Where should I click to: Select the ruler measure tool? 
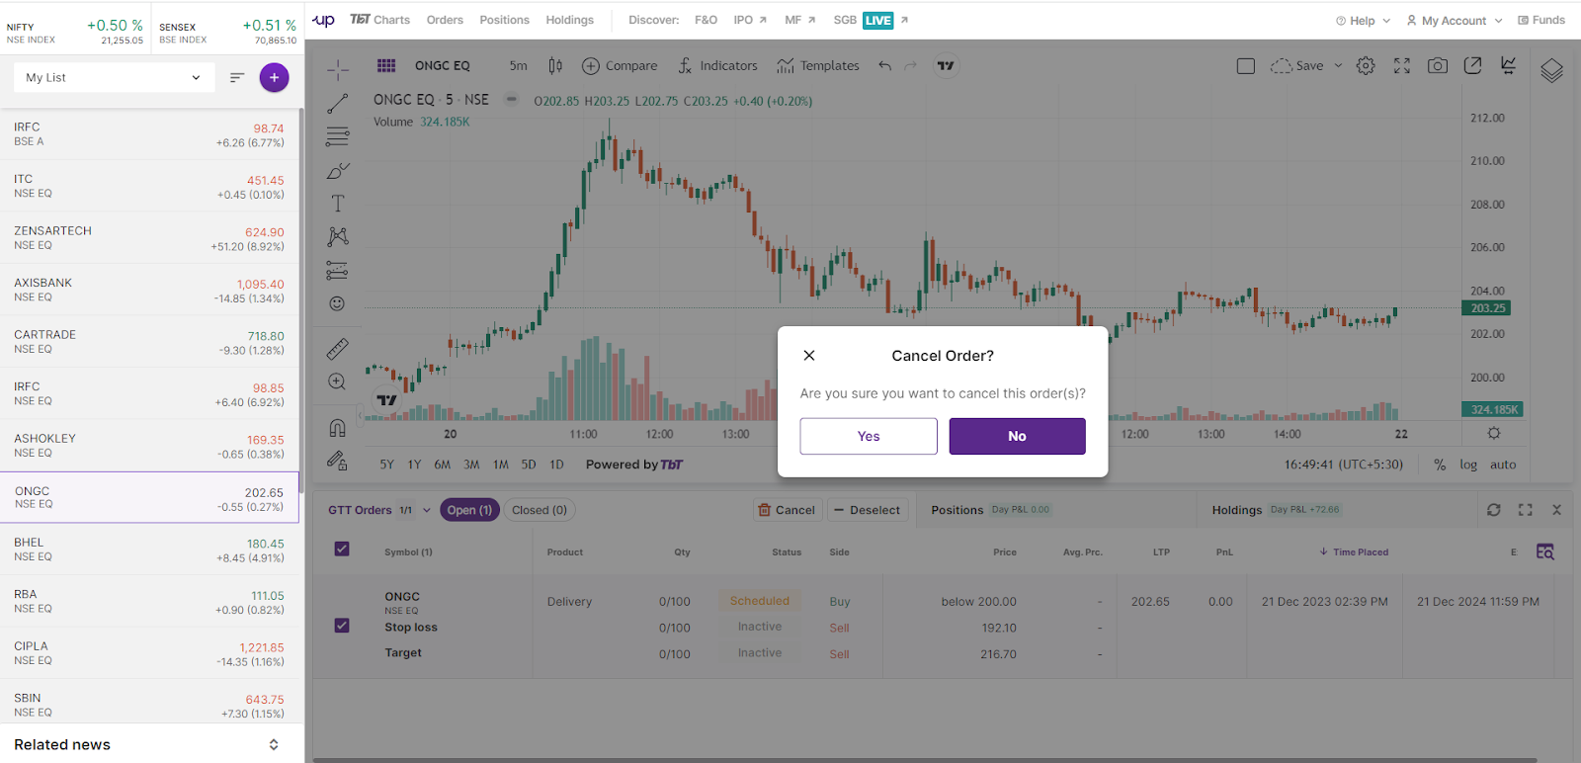(338, 349)
